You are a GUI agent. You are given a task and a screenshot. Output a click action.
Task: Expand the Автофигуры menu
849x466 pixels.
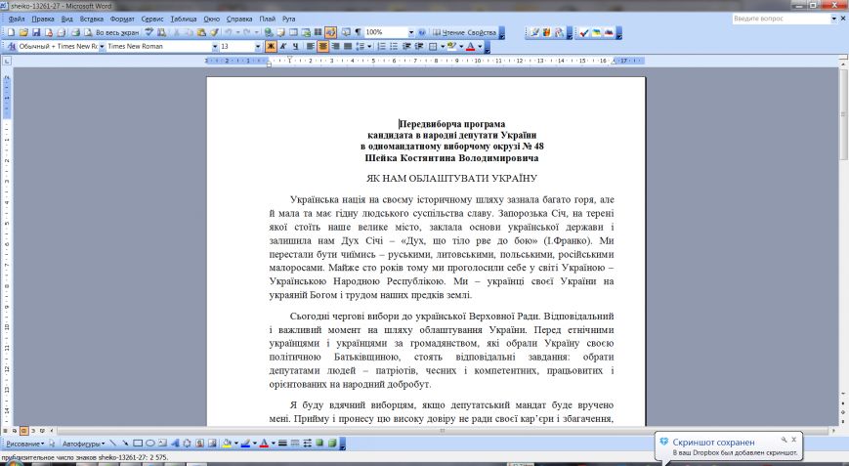click(x=83, y=444)
